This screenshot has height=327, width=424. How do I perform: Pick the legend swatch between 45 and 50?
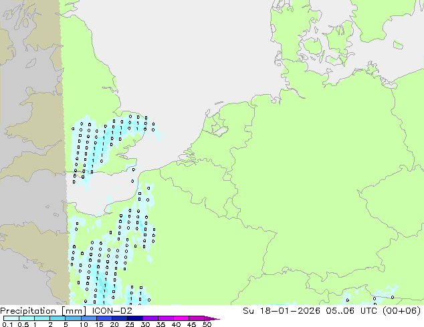pyautogui.click(x=197, y=318)
